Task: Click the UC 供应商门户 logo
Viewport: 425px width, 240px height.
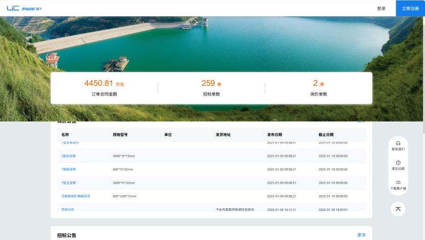Action: click(24, 8)
